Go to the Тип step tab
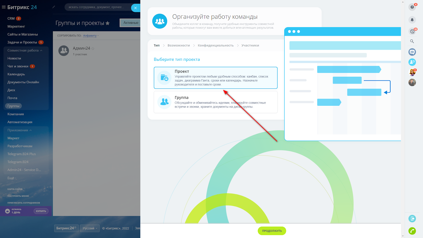 click(157, 45)
